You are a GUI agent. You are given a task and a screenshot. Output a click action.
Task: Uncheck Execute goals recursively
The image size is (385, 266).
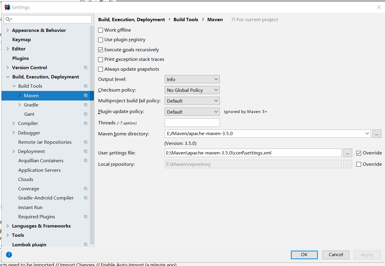click(101, 50)
